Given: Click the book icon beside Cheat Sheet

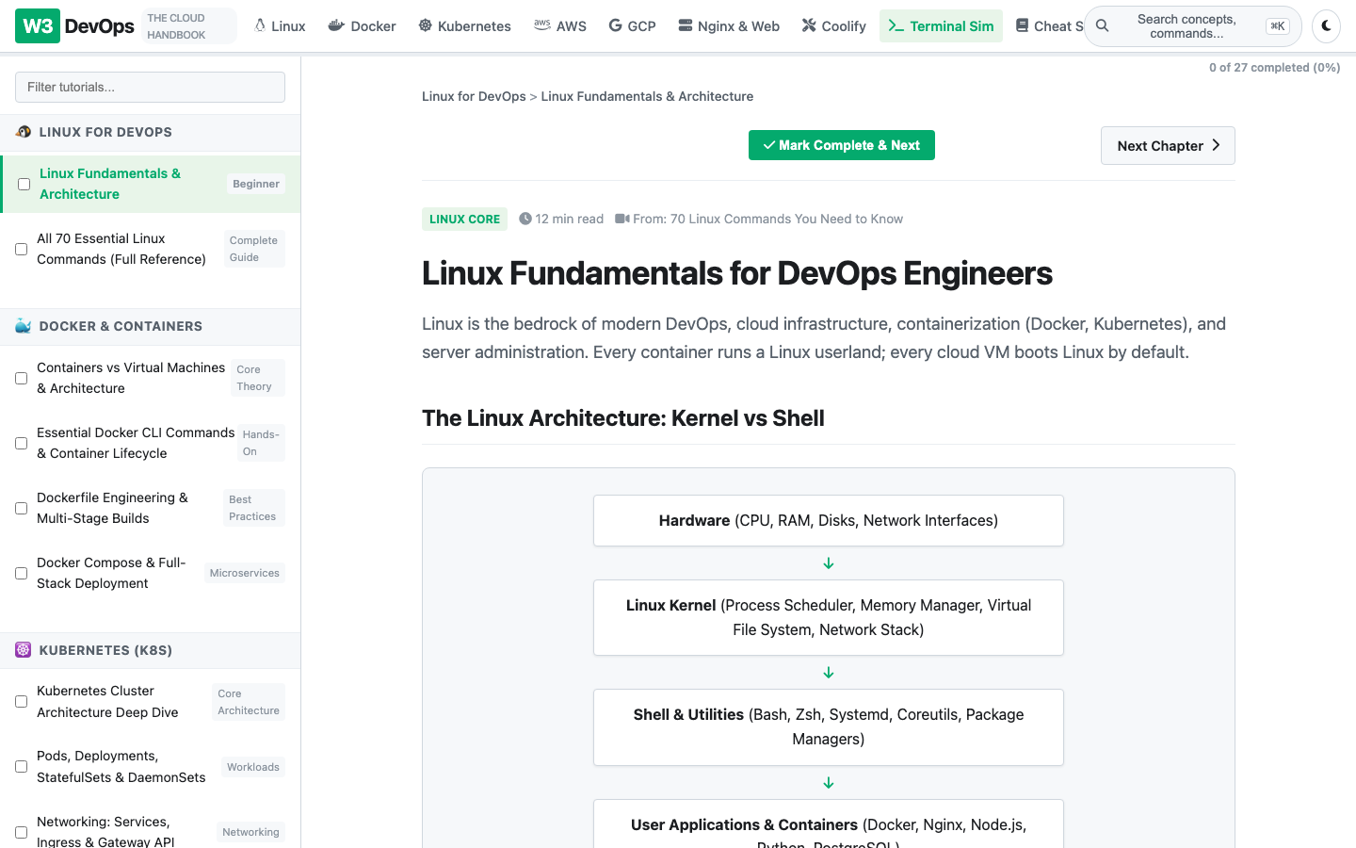Looking at the screenshot, I should 1022,25.
